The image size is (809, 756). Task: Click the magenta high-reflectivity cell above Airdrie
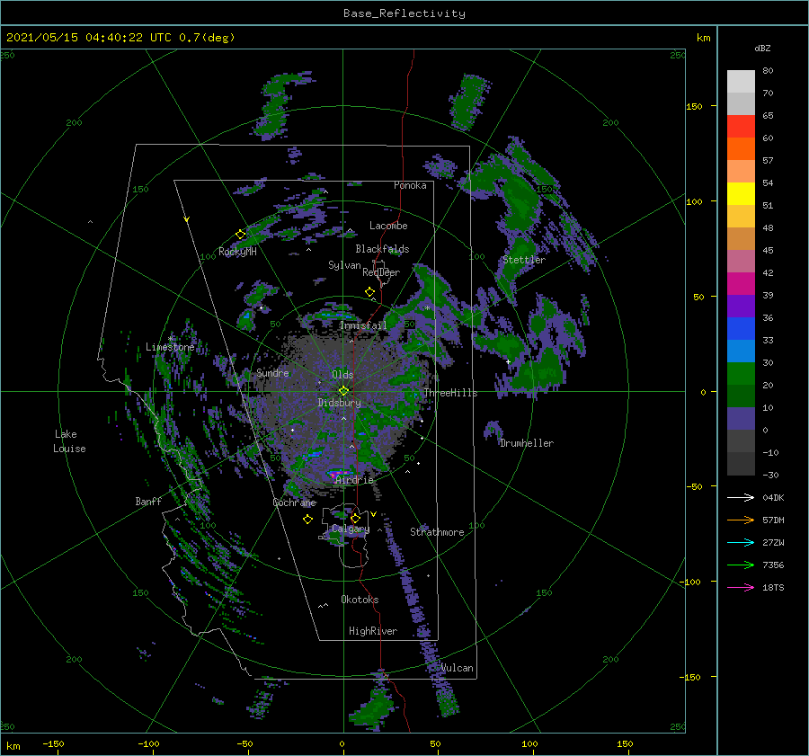[x=338, y=473]
